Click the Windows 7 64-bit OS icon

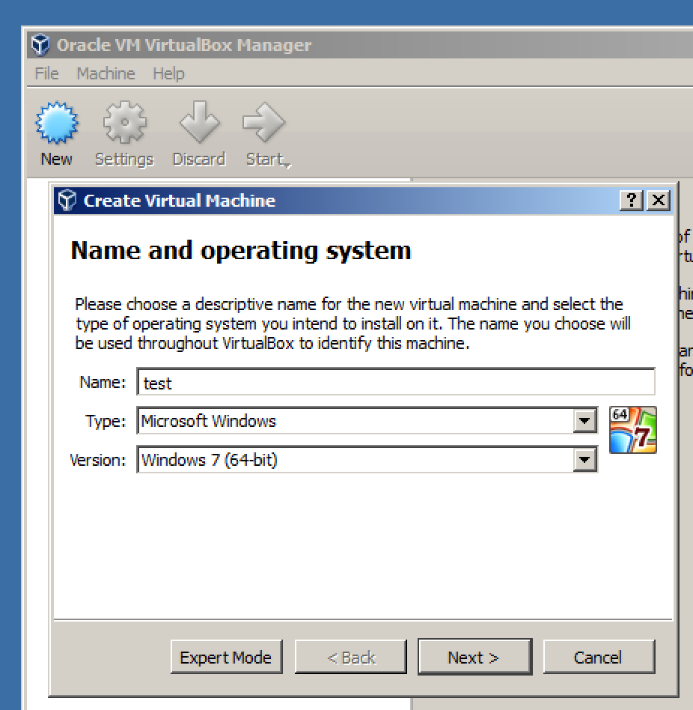tap(633, 430)
